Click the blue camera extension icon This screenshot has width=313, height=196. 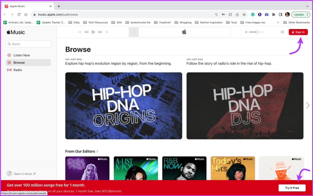click(x=267, y=15)
